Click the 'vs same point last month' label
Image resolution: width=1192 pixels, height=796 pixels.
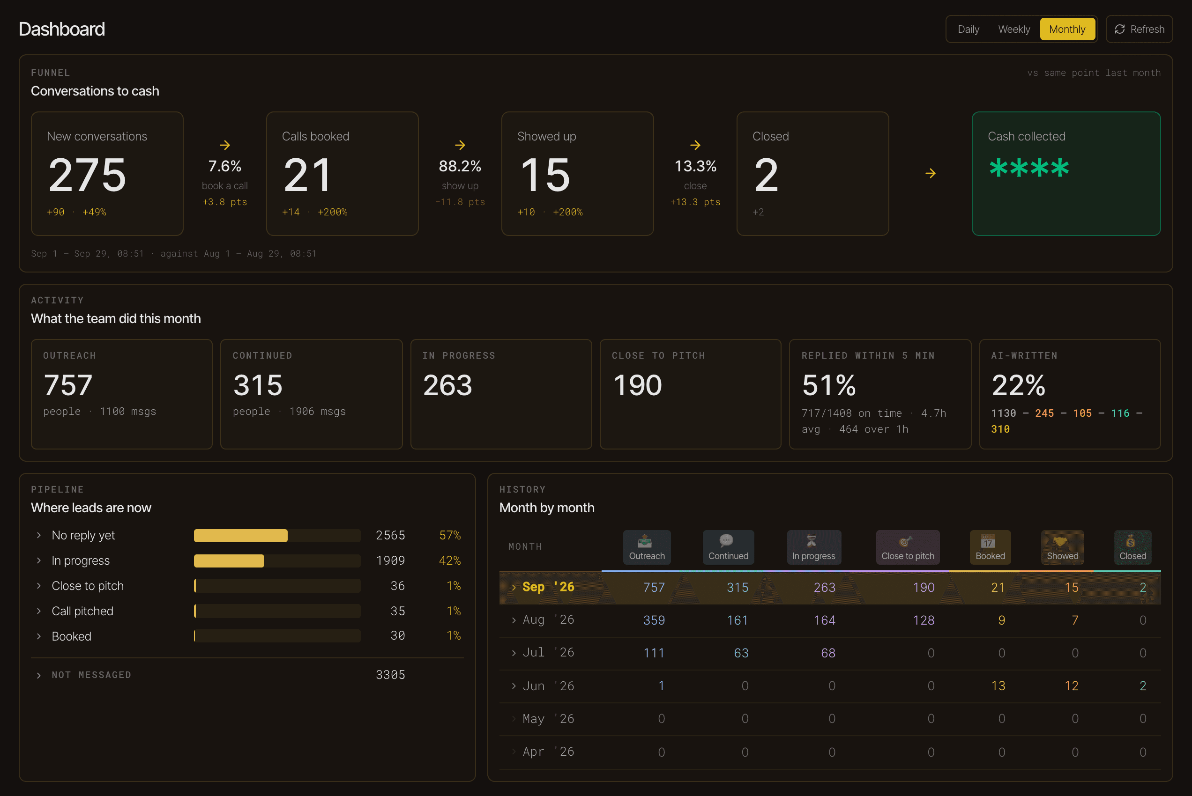(1094, 73)
